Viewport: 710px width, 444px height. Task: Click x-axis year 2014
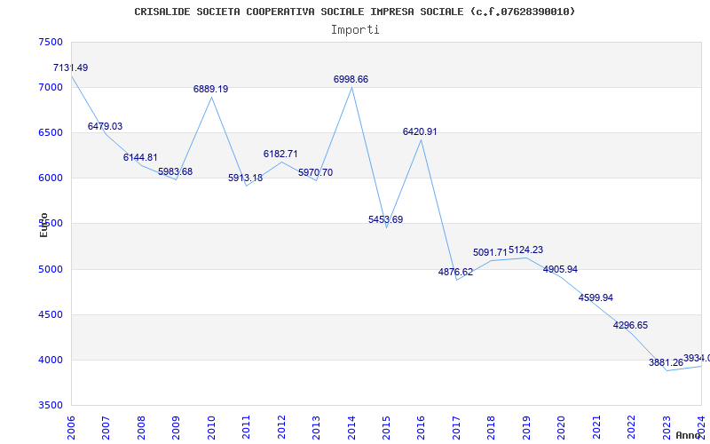point(351,427)
